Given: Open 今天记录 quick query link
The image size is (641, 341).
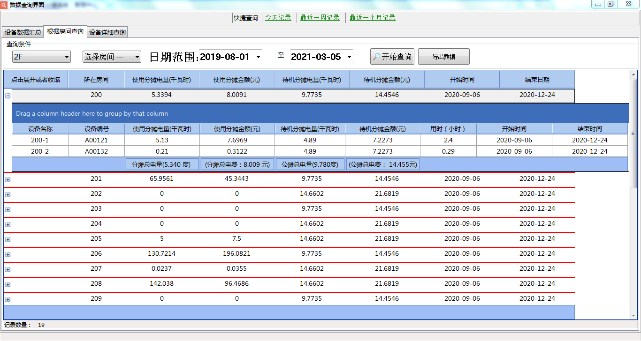Looking at the screenshot, I should click(278, 18).
